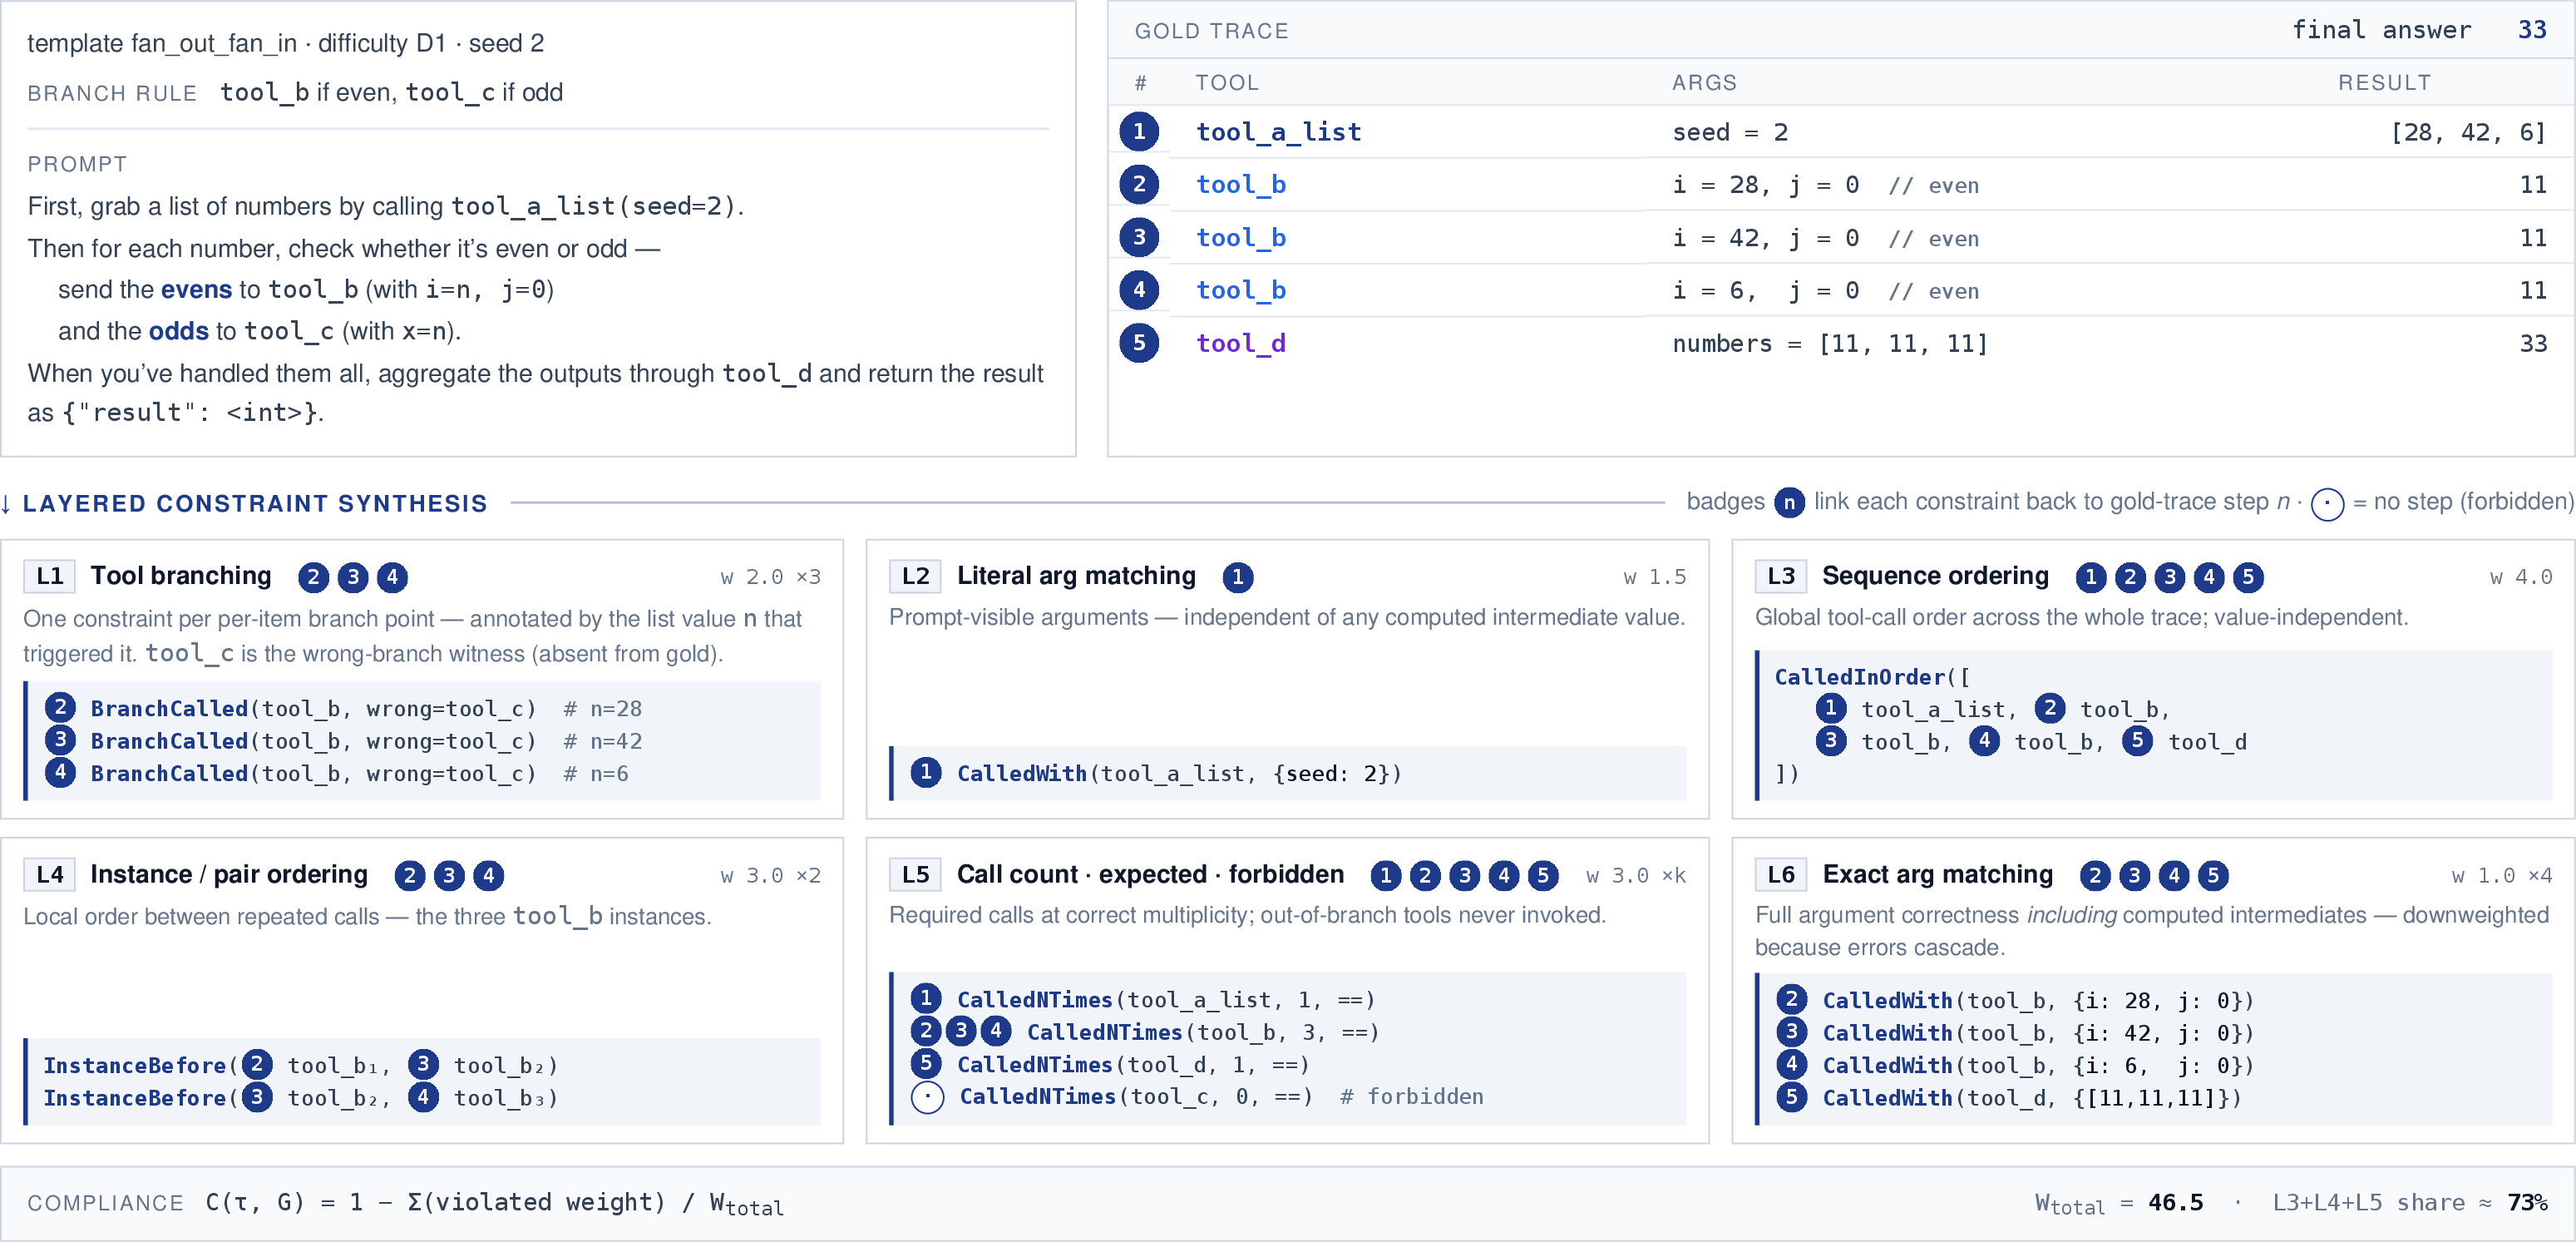Click badge 2 before BranchCalled n=28 line
The width and height of the screenshot is (2576, 1242).
(60, 708)
